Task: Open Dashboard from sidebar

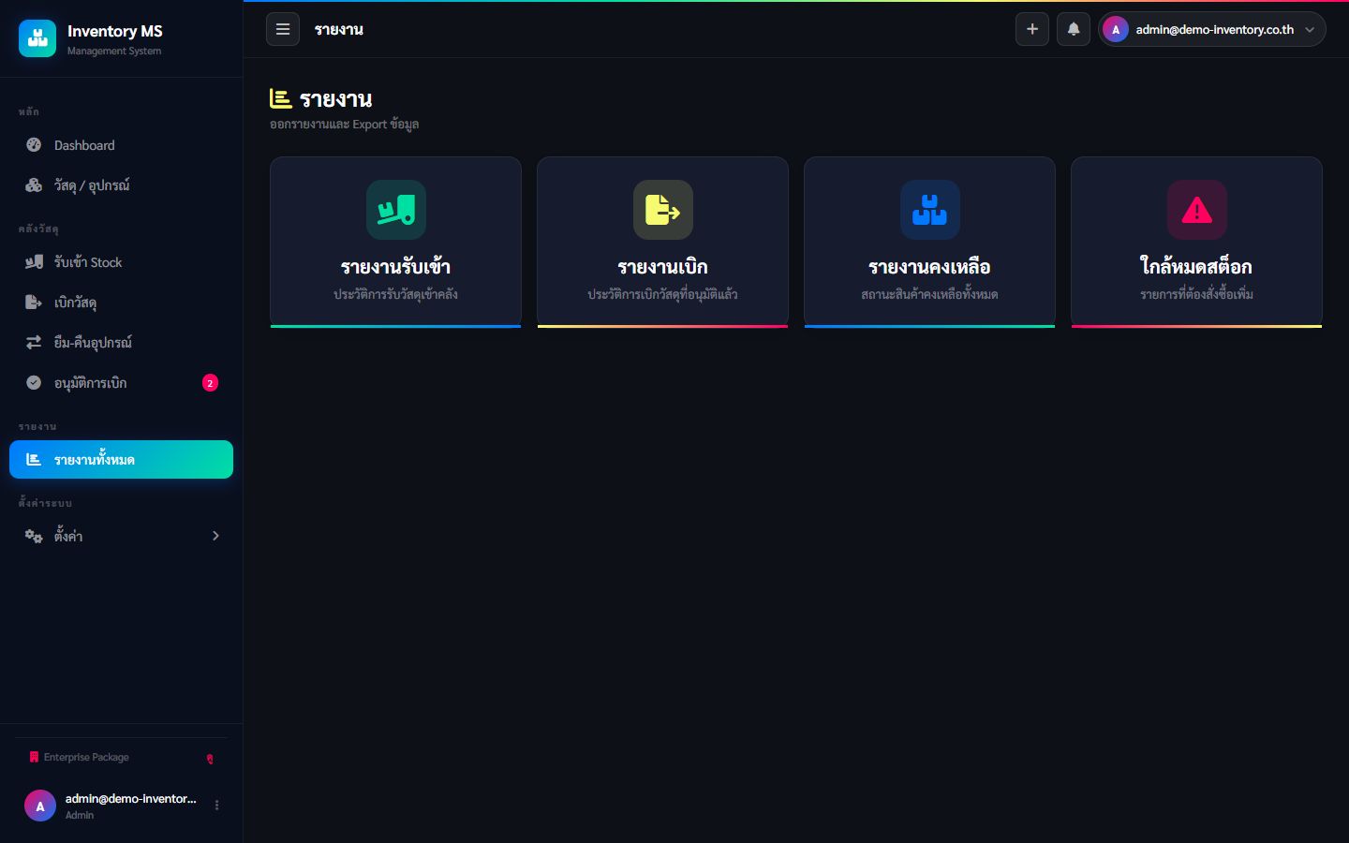Action: click(x=121, y=145)
